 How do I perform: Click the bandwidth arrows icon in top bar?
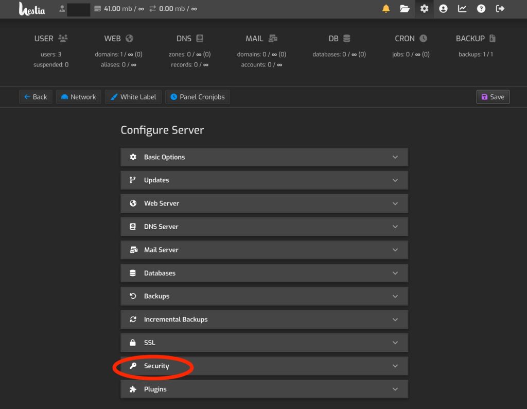click(x=152, y=9)
